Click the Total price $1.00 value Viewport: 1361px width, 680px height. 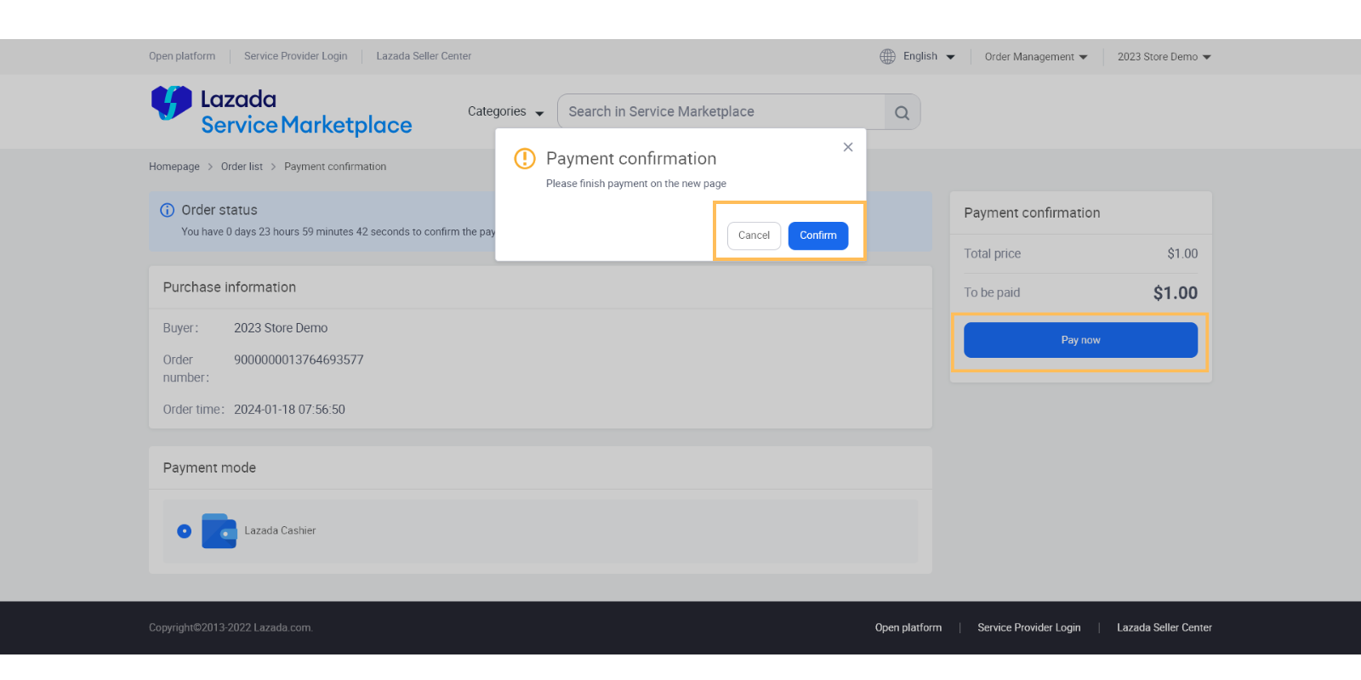click(1182, 253)
